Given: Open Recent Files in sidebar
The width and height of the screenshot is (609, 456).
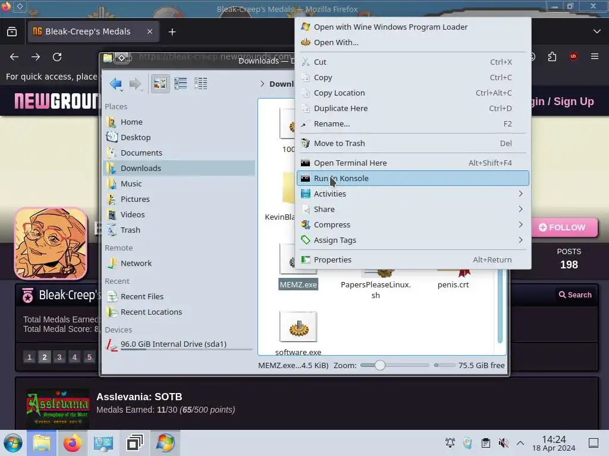Looking at the screenshot, I should [180, 297].
